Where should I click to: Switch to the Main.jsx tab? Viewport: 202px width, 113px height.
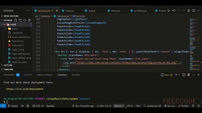[116, 11]
